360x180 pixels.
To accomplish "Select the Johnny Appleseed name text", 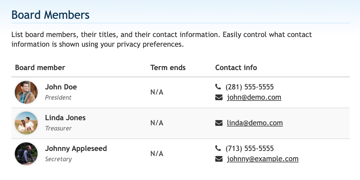I will coord(76,148).
